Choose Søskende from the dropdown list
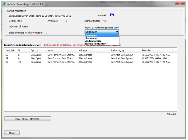The width and height of the screenshot is (188, 140). click(102, 38)
